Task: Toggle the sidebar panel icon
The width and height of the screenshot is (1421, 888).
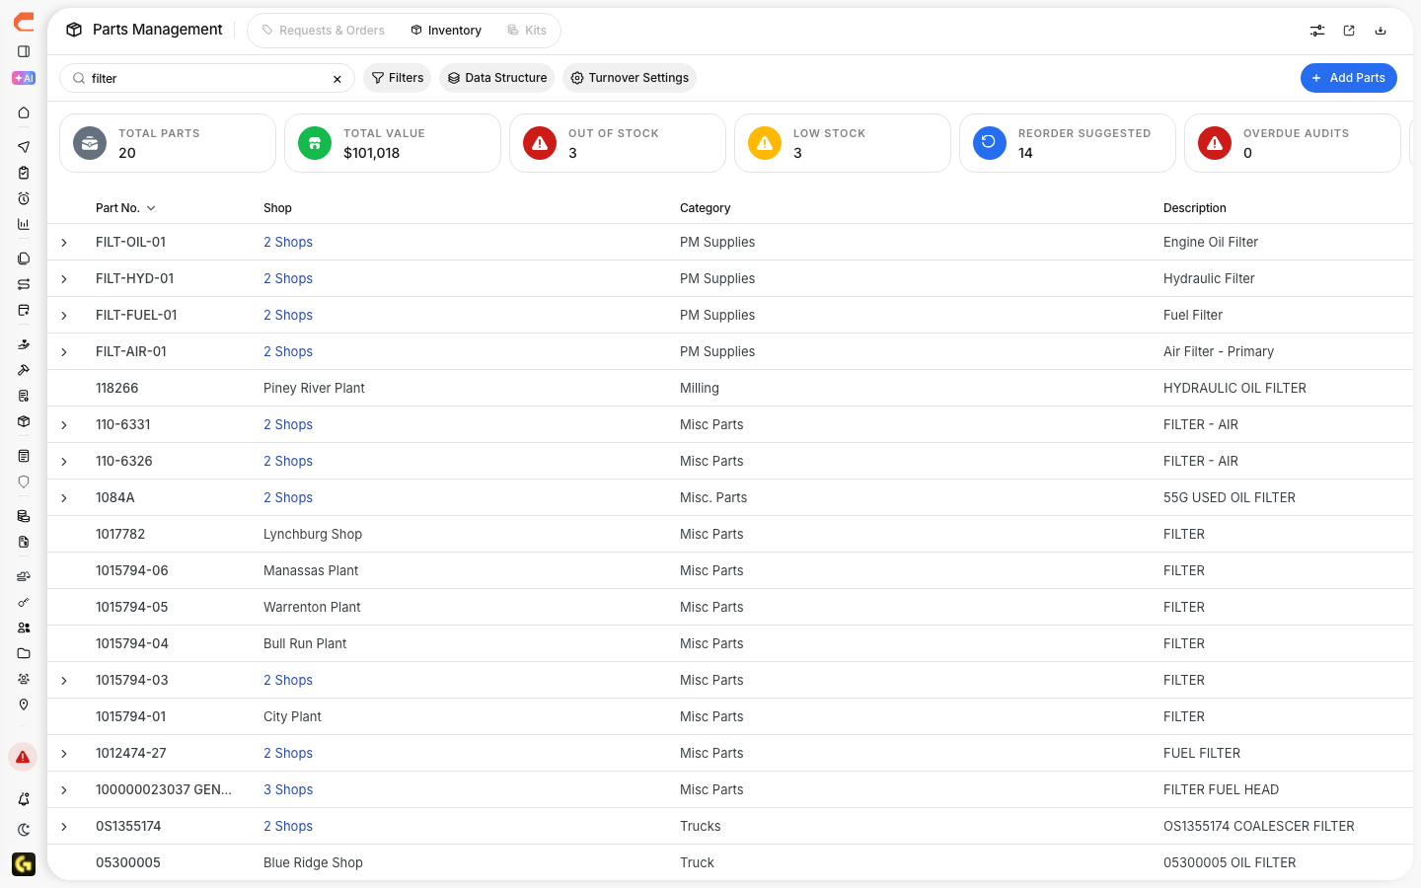Action: 24,51
